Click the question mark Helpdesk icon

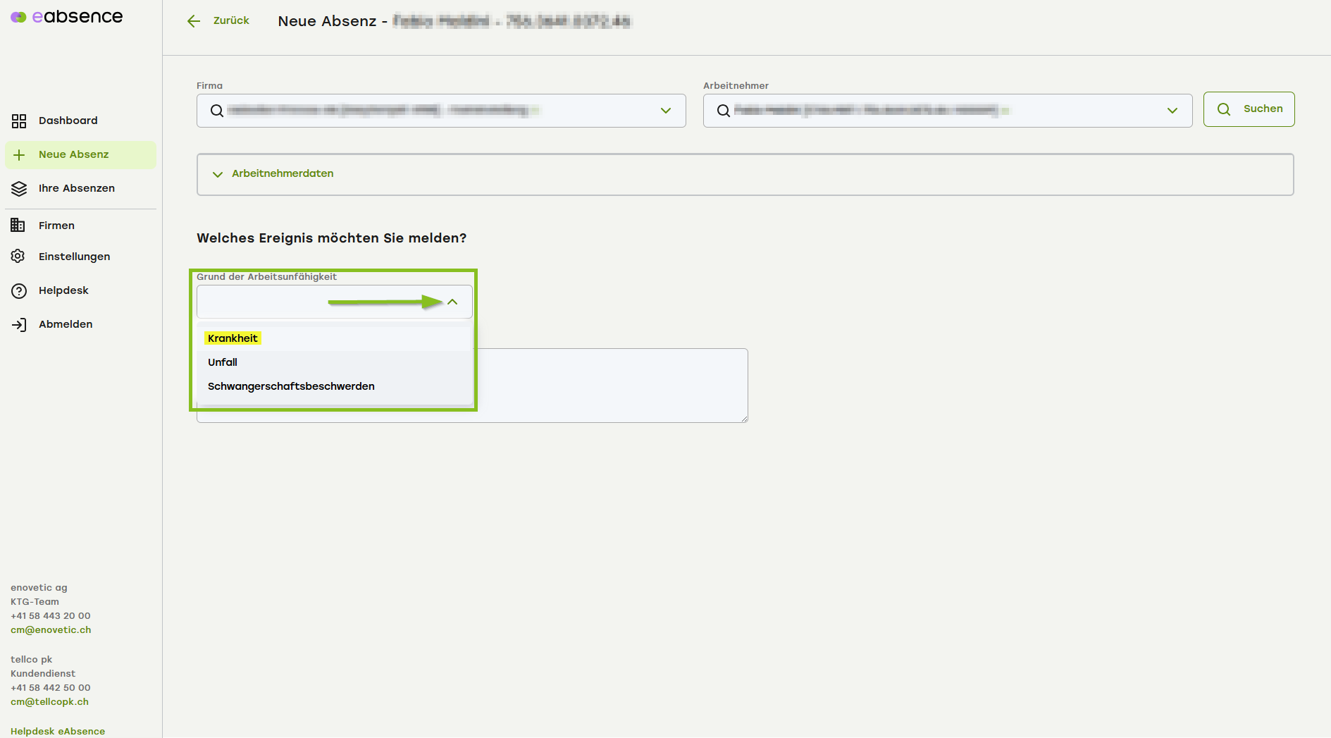pyautogui.click(x=19, y=291)
